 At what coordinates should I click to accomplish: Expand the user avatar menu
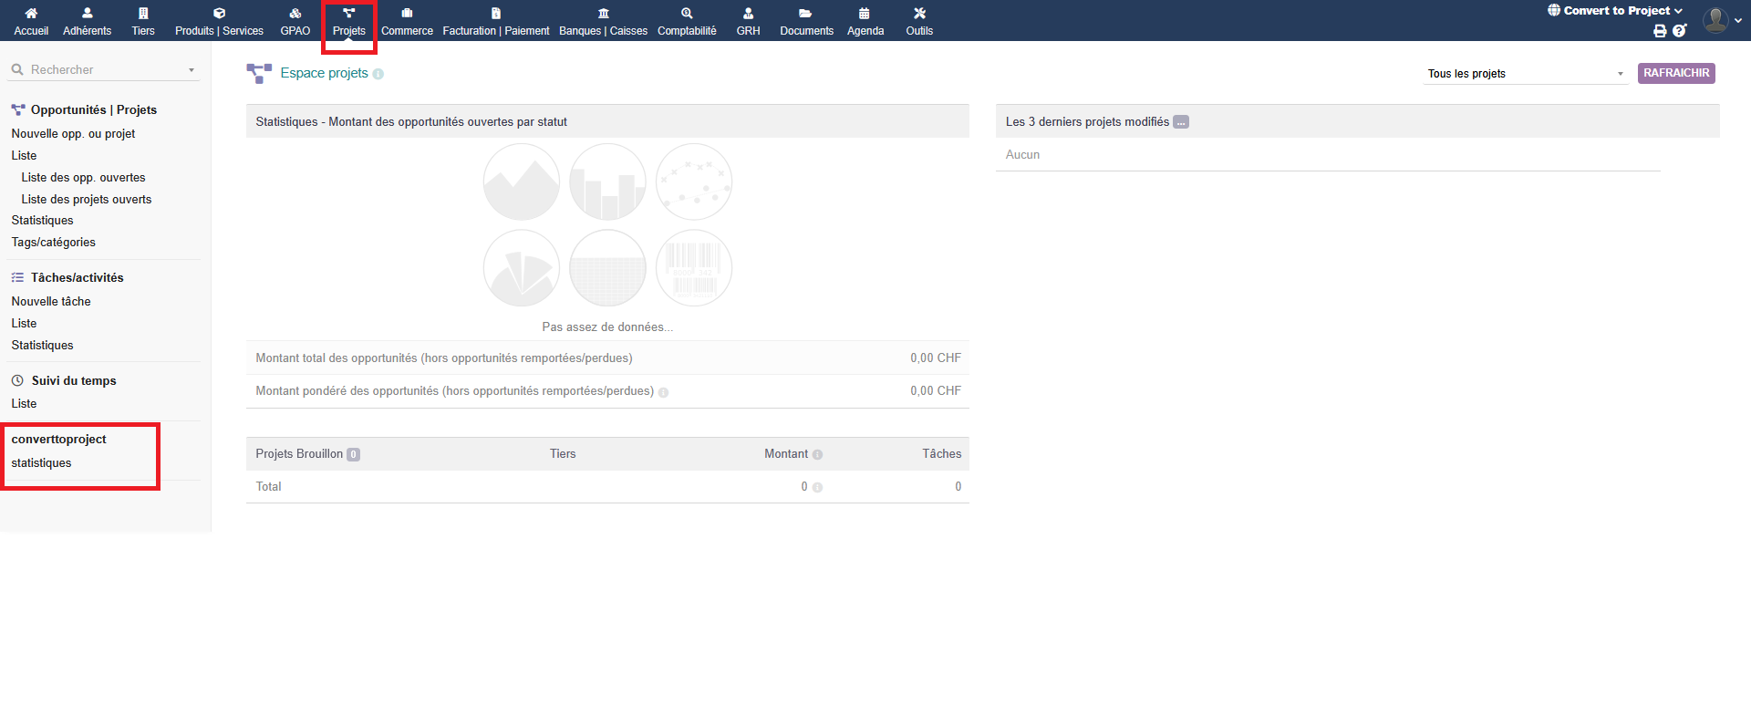1721,20
